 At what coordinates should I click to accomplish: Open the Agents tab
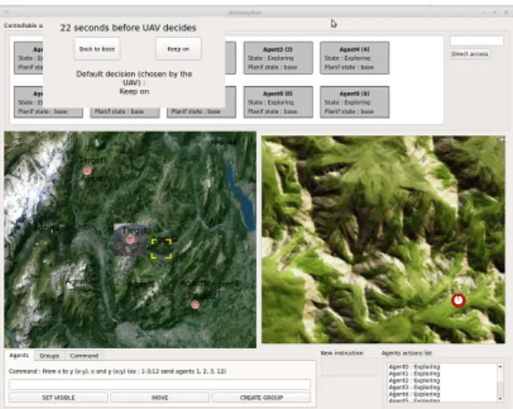tap(19, 355)
